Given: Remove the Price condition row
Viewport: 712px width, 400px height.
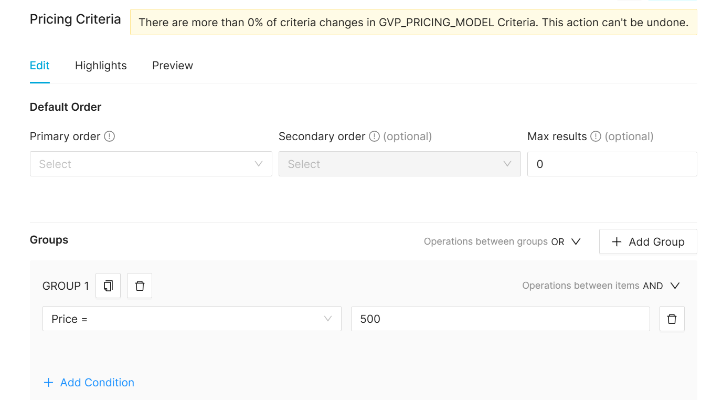Looking at the screenshot, I should (672, 319).
